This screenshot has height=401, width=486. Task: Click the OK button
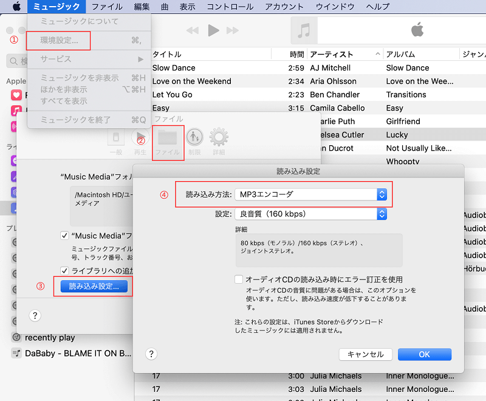[x=425, y=354]
